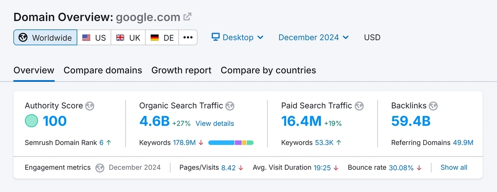Open Referring Domains 49.9M link

[x=463, y=142]
